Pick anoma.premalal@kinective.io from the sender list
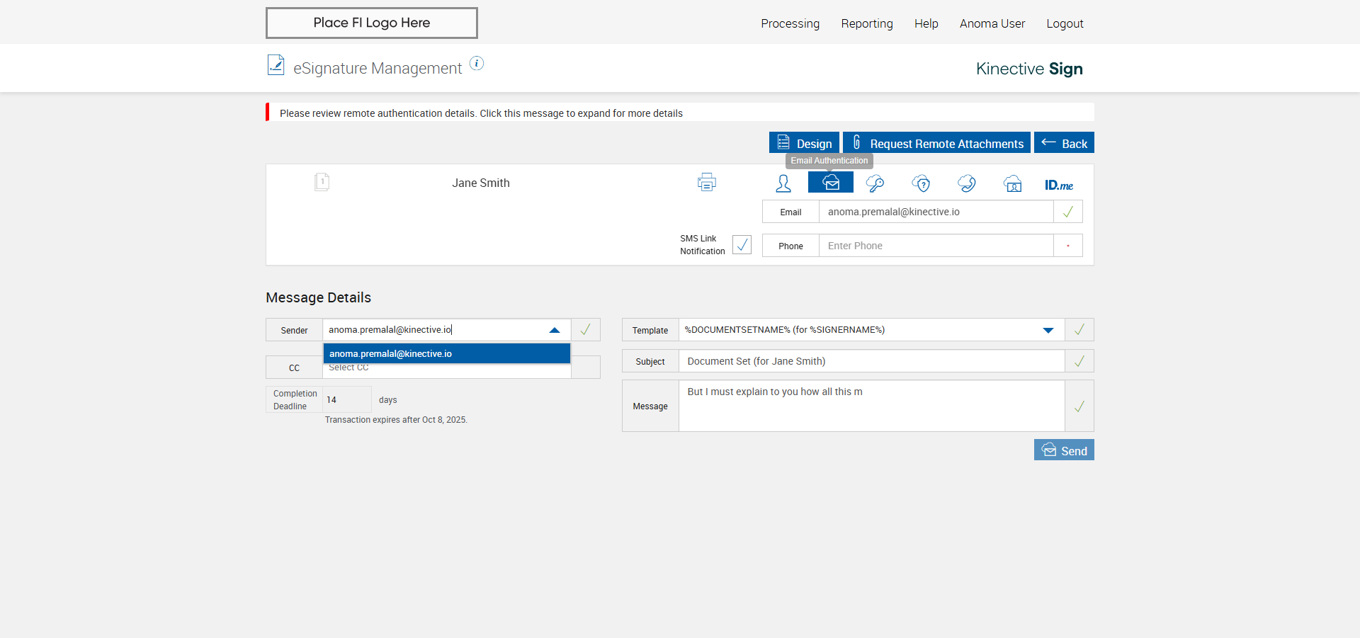The height and width of the screenshot is (638, 1360). click(x=446, y=353)
